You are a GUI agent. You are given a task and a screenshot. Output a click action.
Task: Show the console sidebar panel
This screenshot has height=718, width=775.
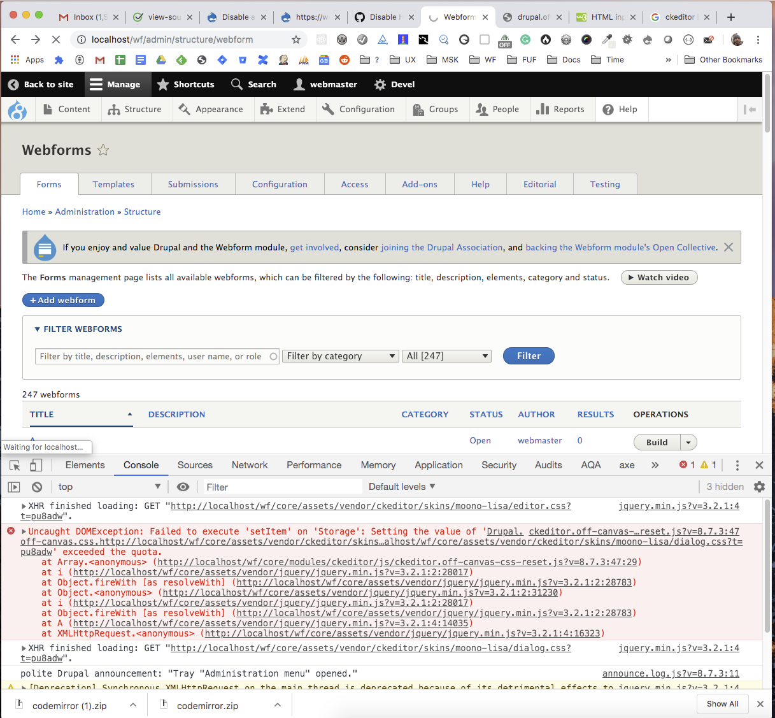tap(13, 487)
